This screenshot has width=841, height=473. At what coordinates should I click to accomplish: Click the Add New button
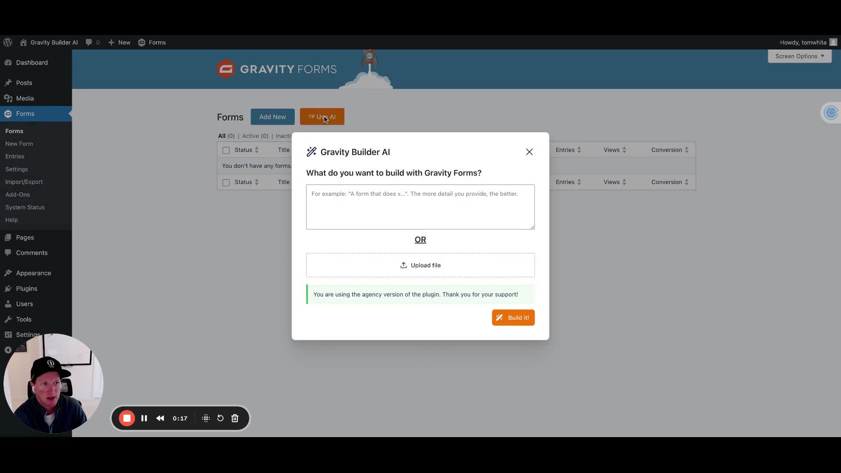click(x=272, y=116)
